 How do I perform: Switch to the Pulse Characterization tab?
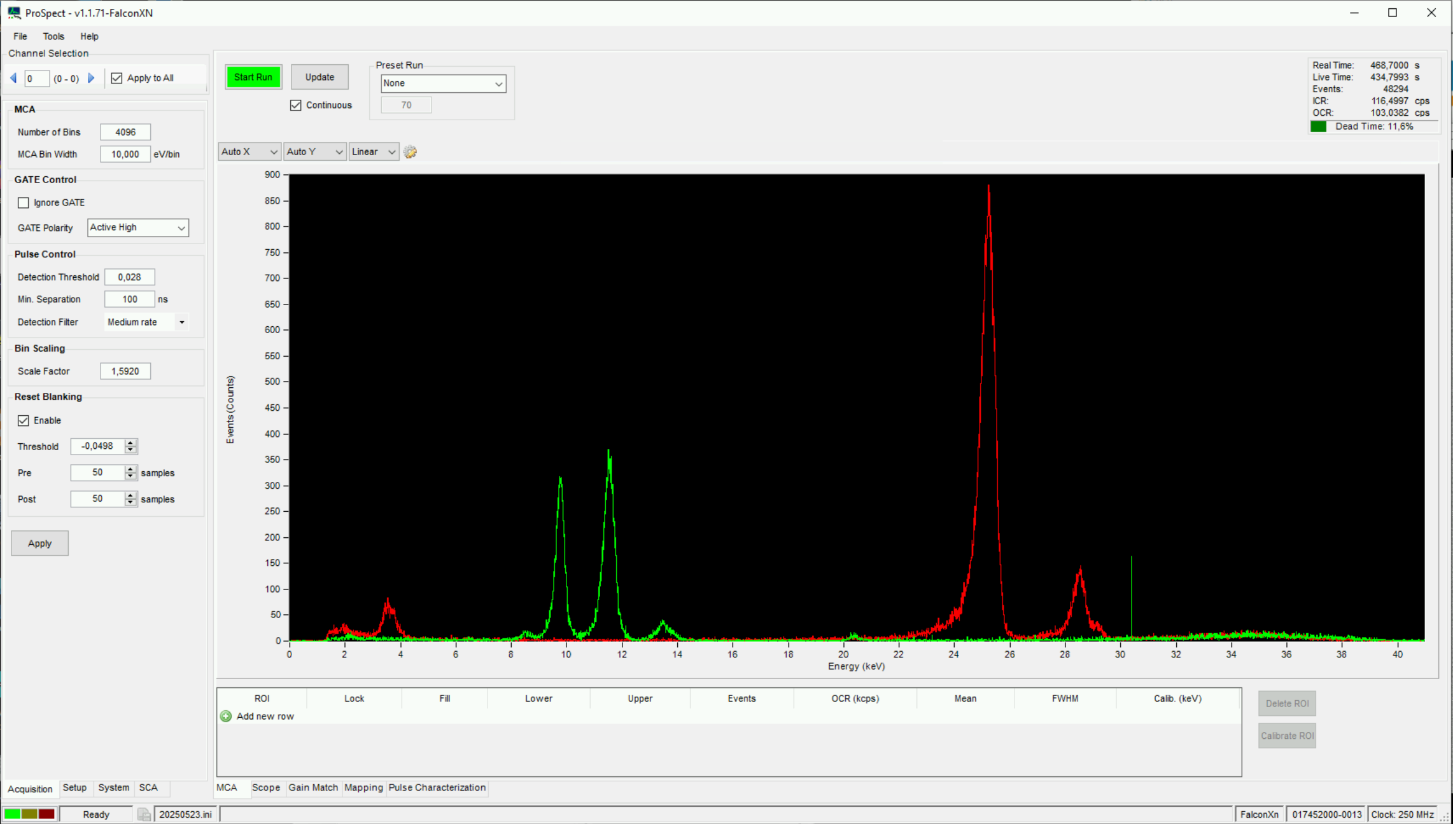coord(437,788)
